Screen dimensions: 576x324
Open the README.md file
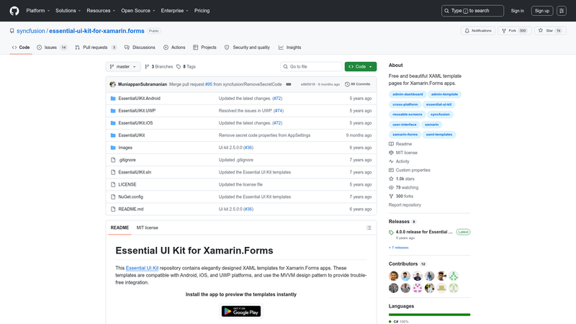(131, 209)
